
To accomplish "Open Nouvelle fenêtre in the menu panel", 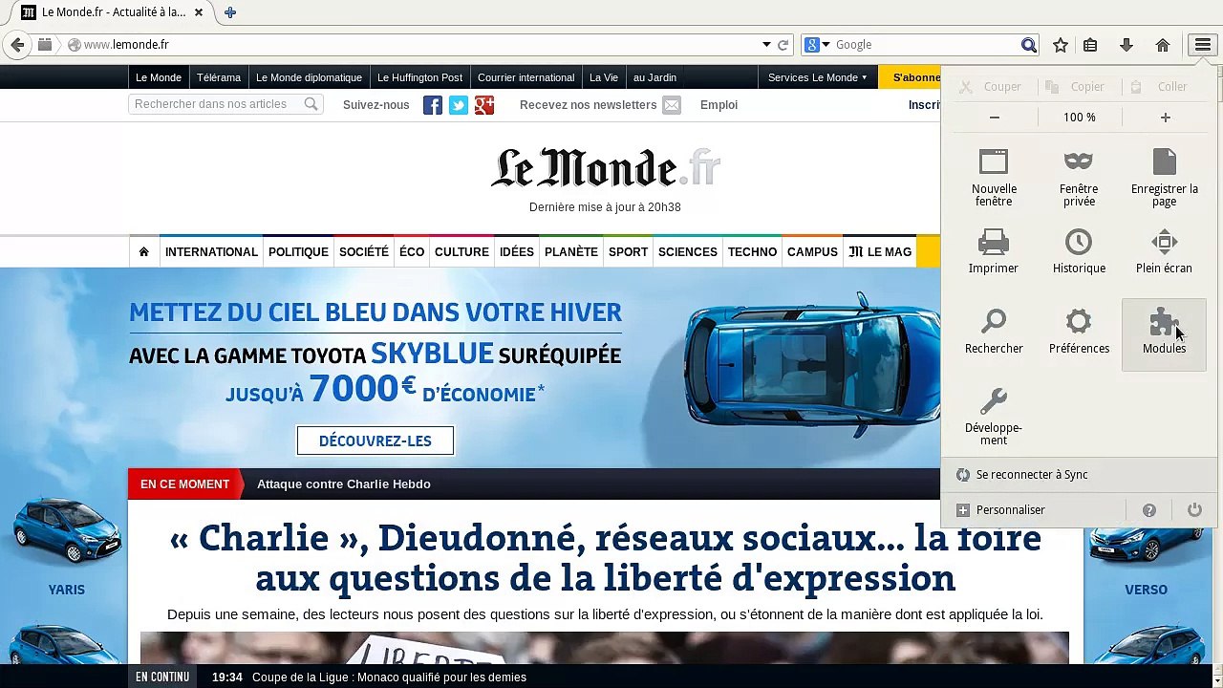I will coord(994,178).
